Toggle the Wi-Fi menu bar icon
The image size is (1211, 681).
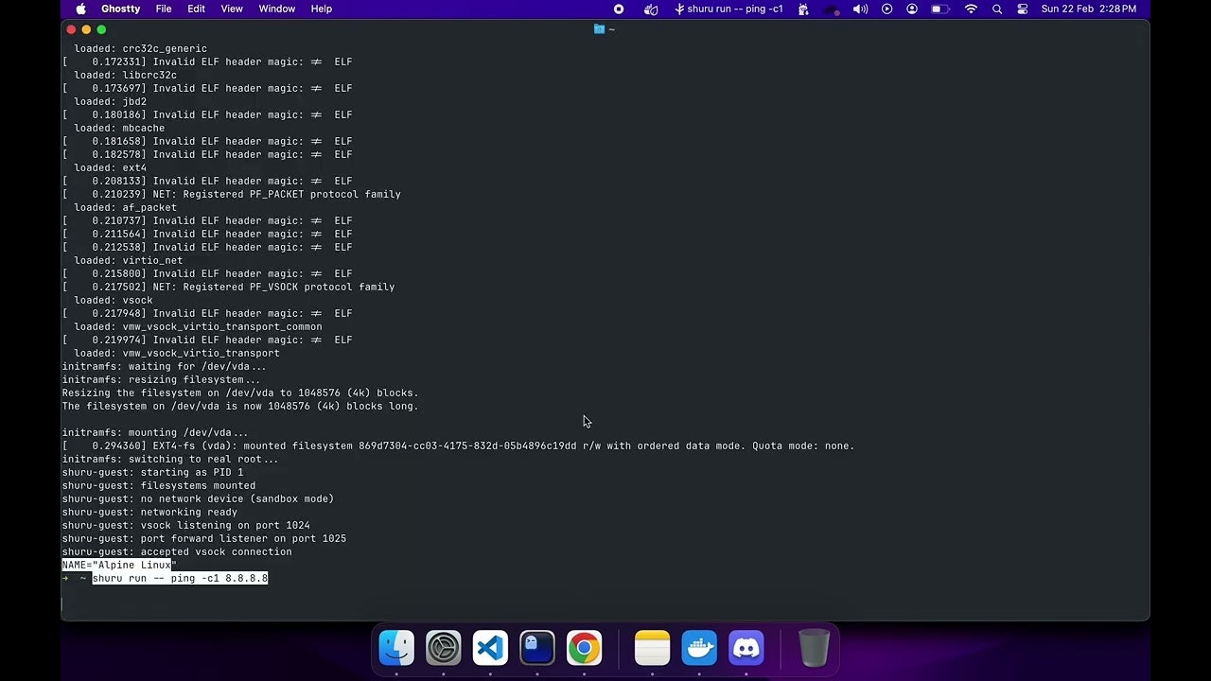971,9
